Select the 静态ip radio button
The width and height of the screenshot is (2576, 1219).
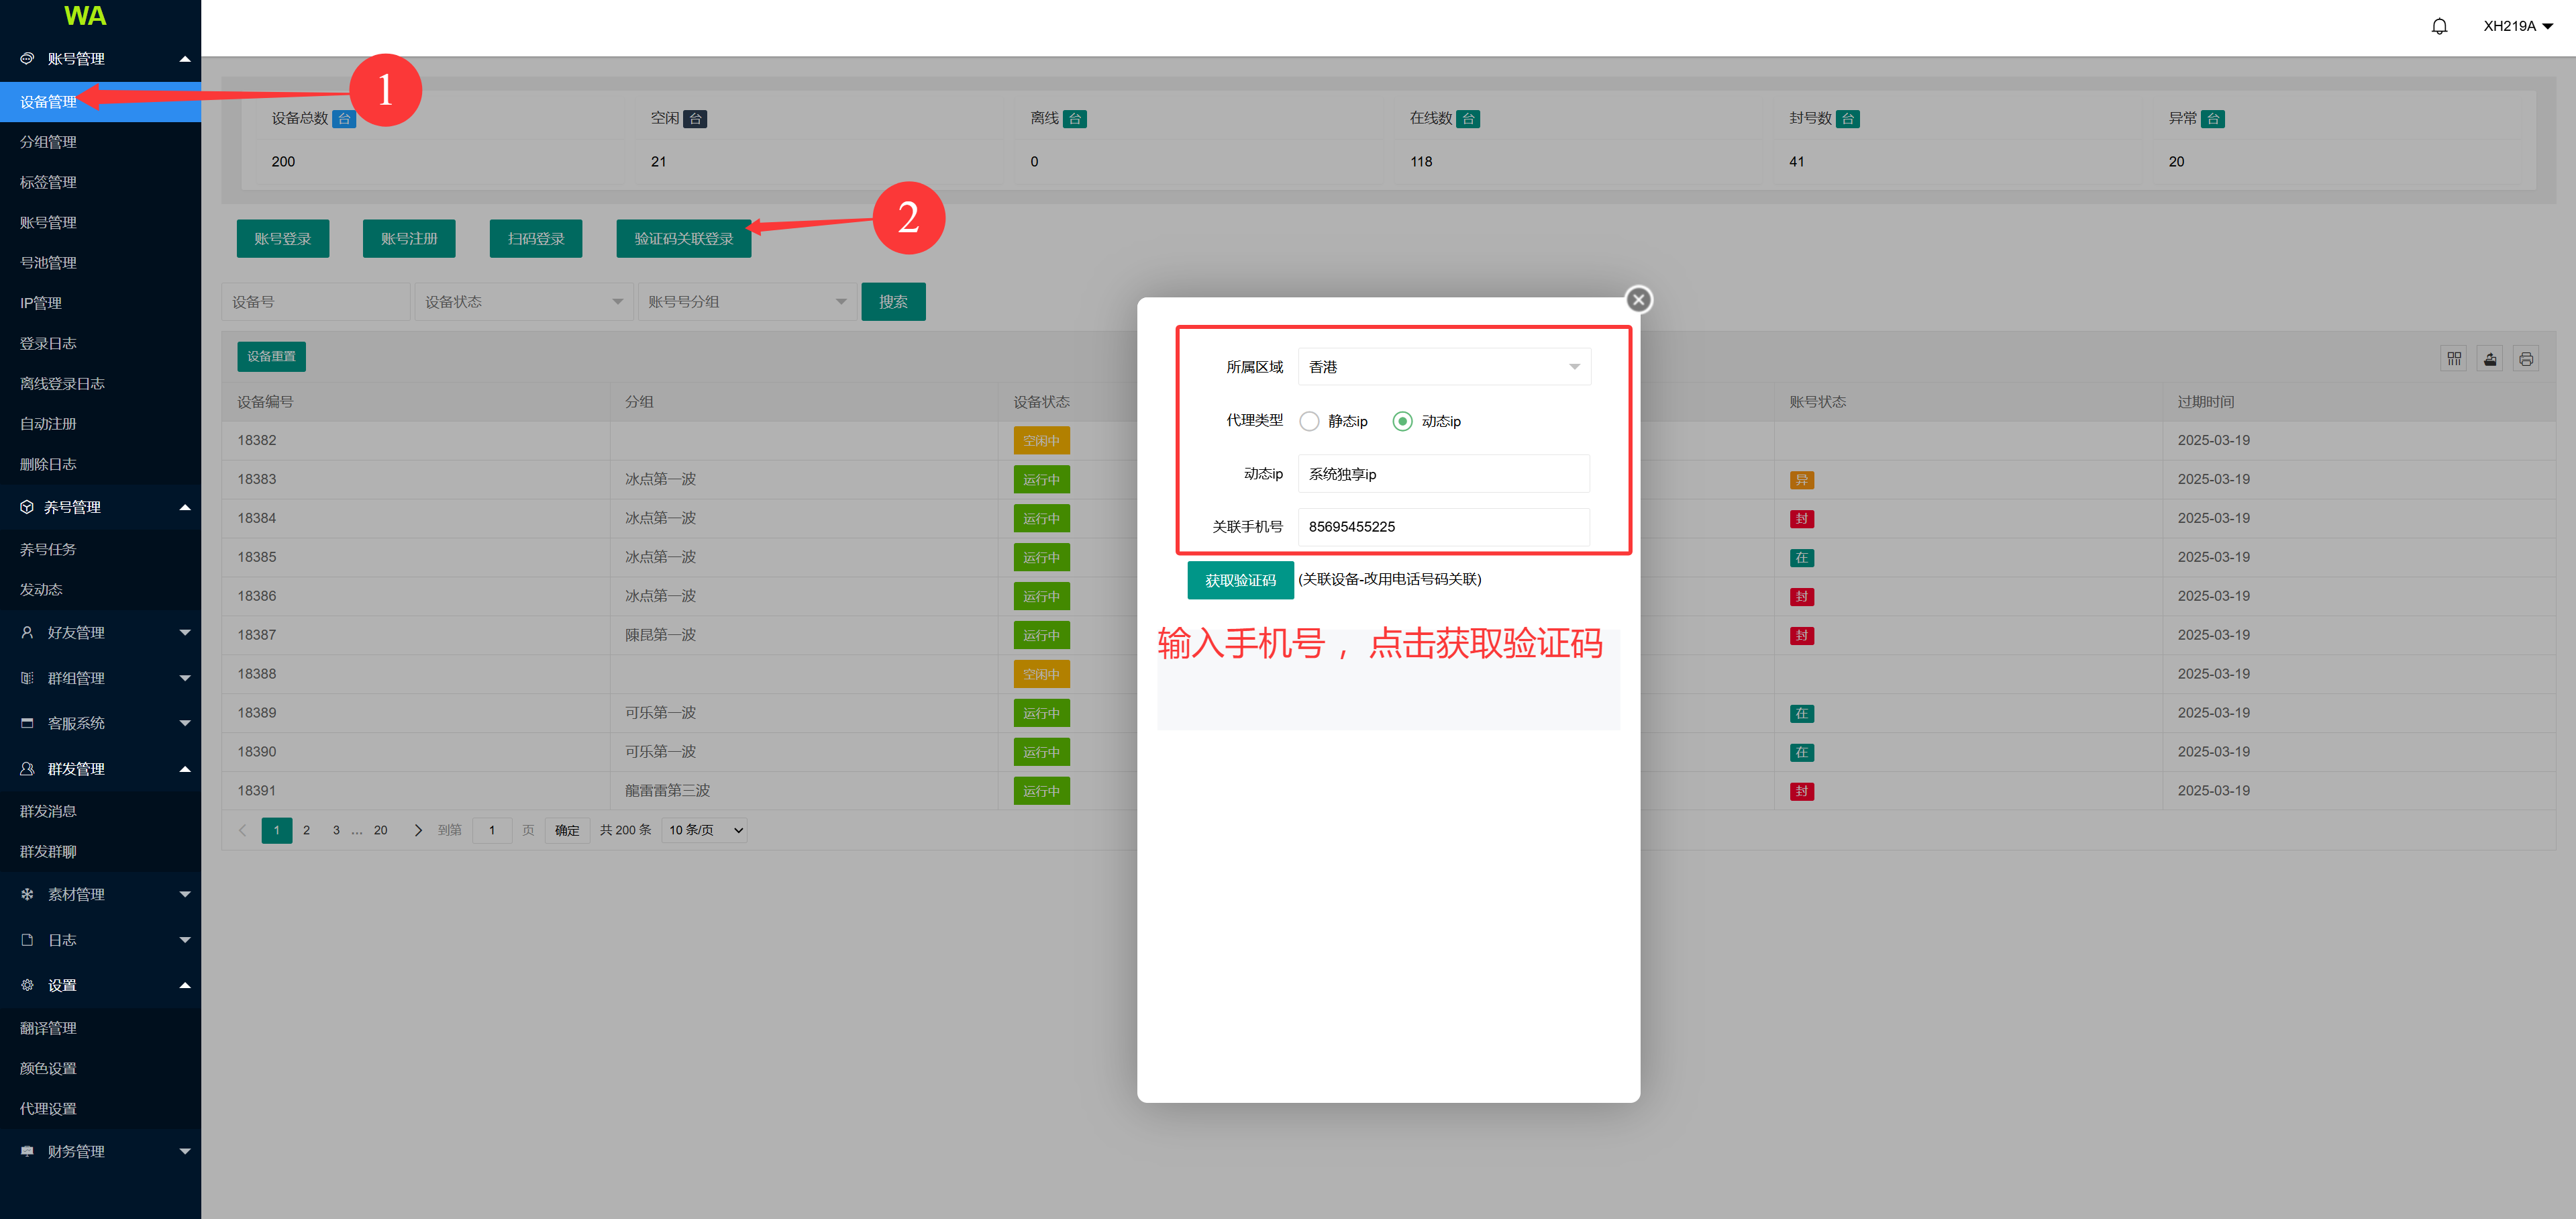pos(1309,421)
